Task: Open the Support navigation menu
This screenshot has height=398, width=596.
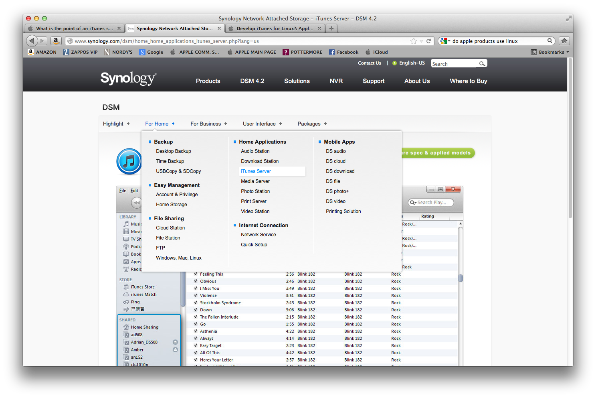Action: [x=374, y=81]
